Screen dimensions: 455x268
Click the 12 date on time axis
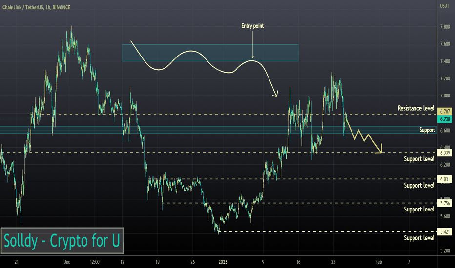122,262
